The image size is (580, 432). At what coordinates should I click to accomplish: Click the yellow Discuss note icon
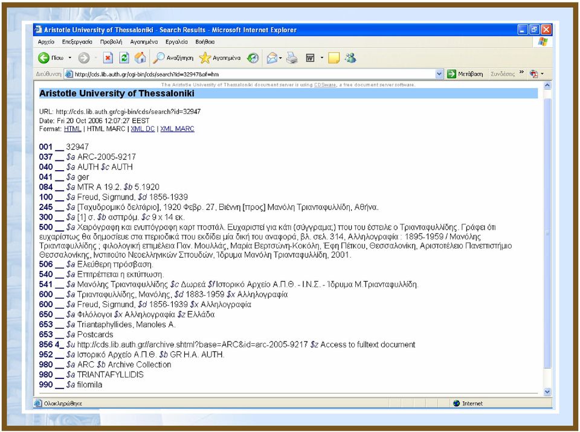tap(333, 58)
